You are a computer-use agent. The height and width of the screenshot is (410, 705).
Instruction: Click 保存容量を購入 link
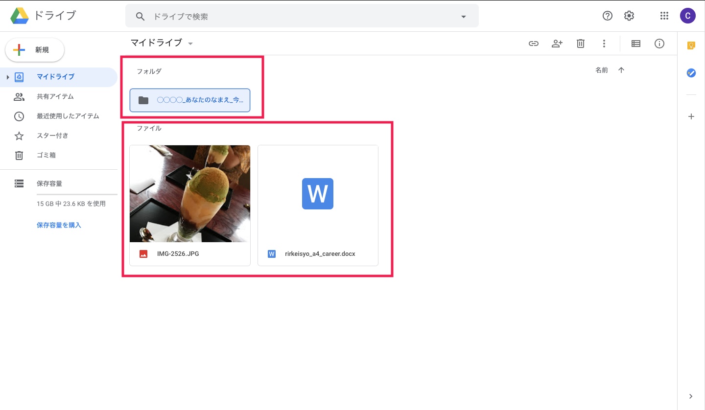click(x=59, y=225)
